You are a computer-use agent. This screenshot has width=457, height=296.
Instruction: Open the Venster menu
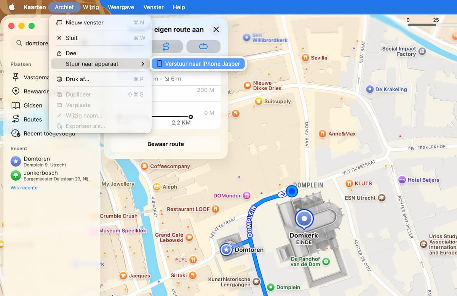coord(153,7)
